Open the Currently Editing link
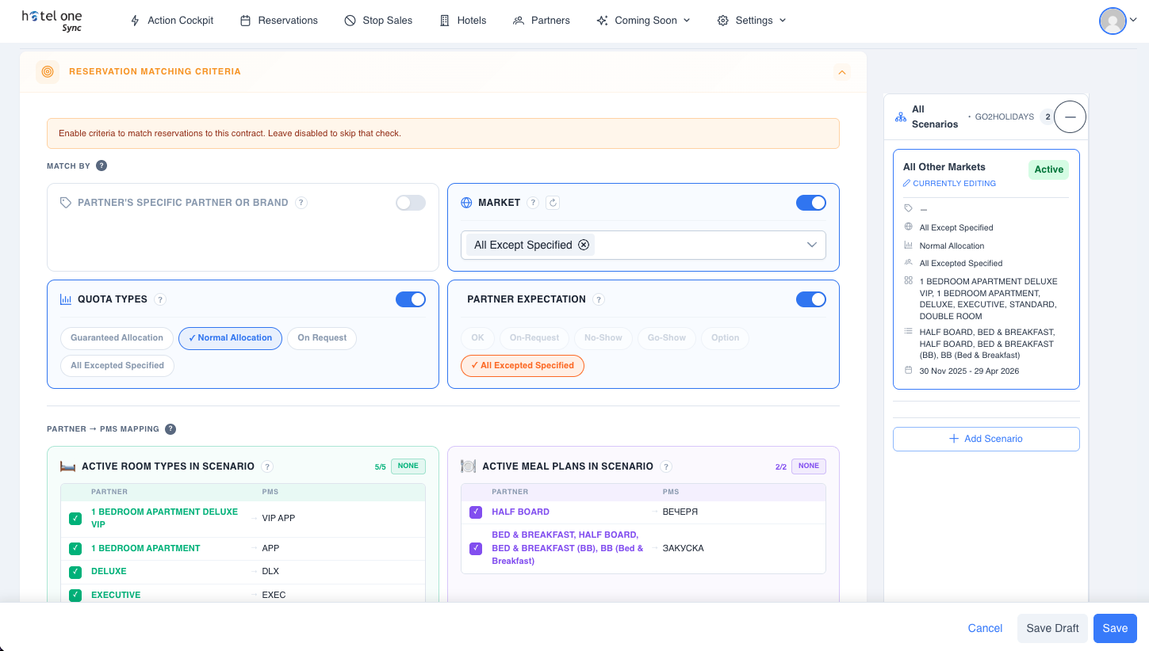This screenshot has height=651, width=1149. (949, 183)
